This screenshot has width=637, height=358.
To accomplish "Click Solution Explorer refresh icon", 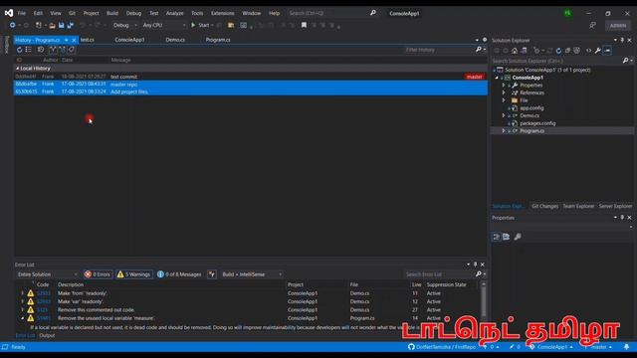I will (558, 51).
